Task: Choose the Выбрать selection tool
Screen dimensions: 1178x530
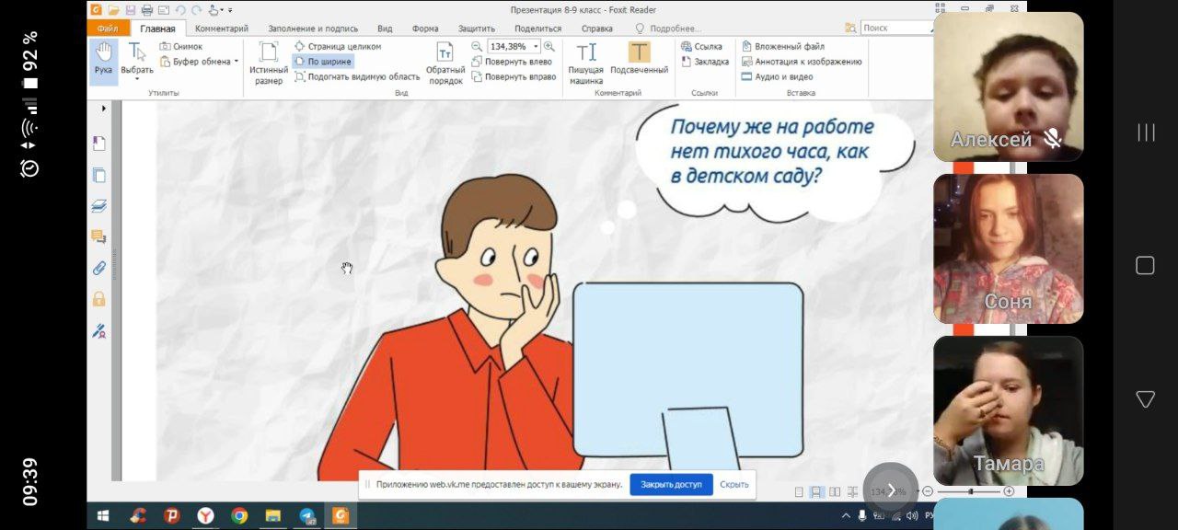Action: pyautogui.click(x=137, y=59)
